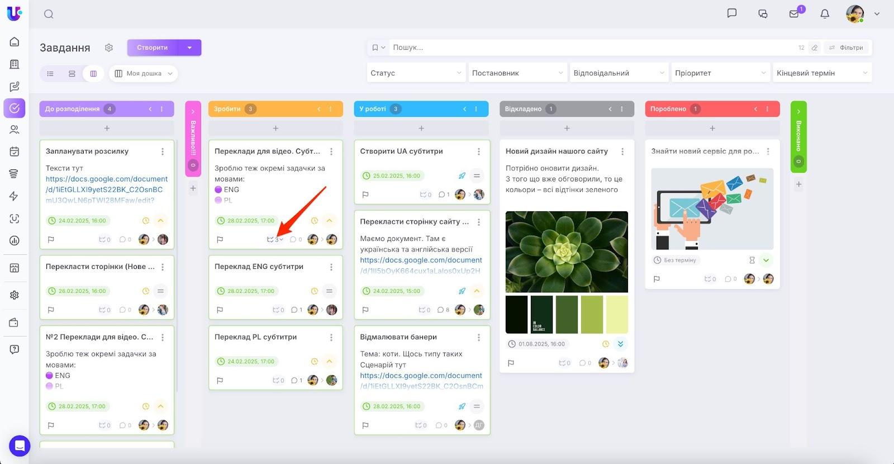Switch to kanban board view
This screenshot has height=464, width=894.
coord(93,73)
